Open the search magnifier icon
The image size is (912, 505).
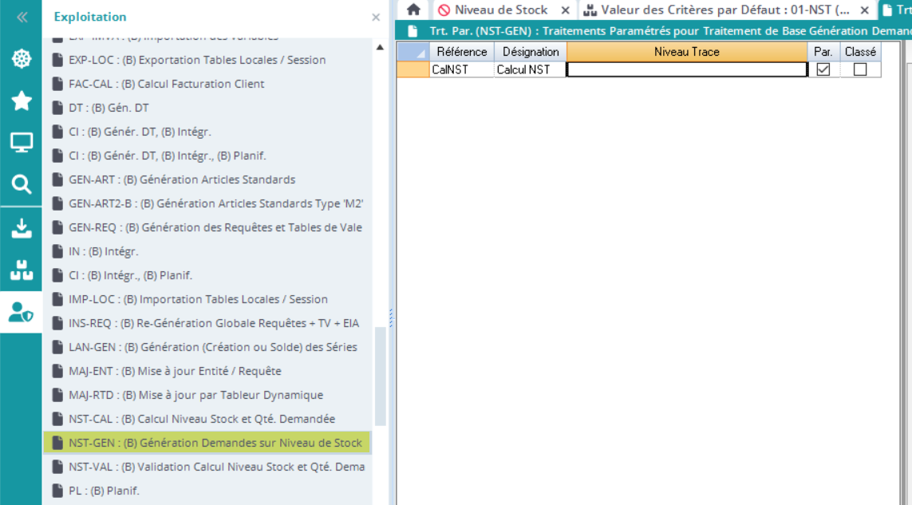pyautogui.click(x=22, y=185)
